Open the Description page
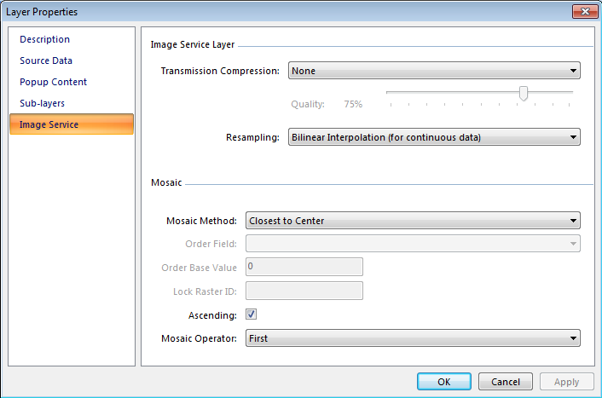The height and width of the screenshot is (398, 602). pyautogui.click(x=45, y=39)
